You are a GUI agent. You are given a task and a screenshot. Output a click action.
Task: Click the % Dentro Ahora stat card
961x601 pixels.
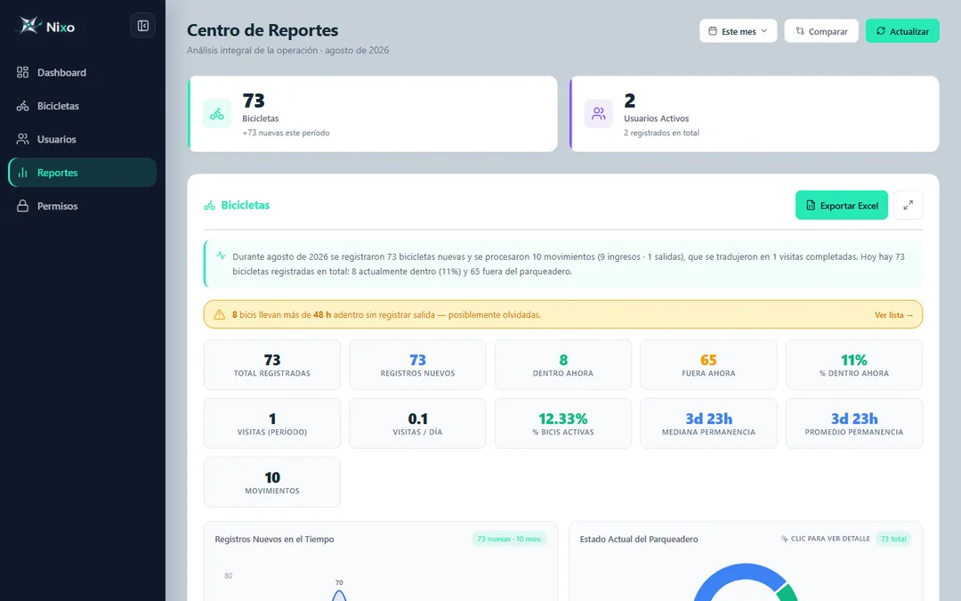(x=853, y=365)
